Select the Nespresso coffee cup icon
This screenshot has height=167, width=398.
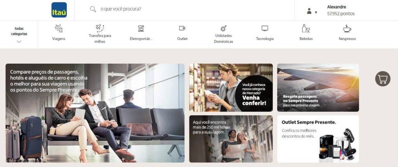347,28
